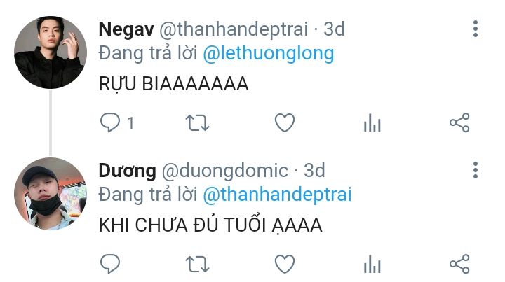This screenshot has height=282, width=505.
Task: Open Dương's profile via display name
Action: pyautogui.click(x=127, y=171)
